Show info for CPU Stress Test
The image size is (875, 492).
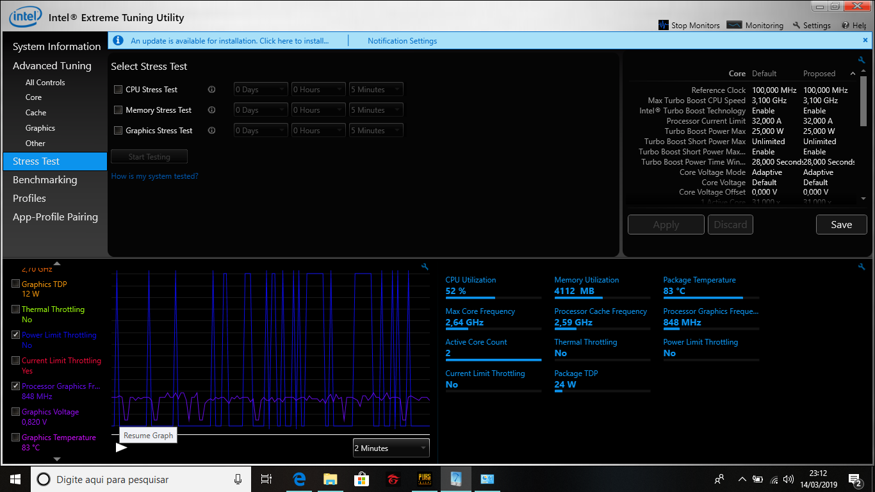[x=212, y=90]
